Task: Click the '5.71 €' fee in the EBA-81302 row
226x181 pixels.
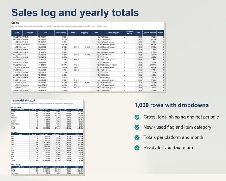Action: pos(73,47)
